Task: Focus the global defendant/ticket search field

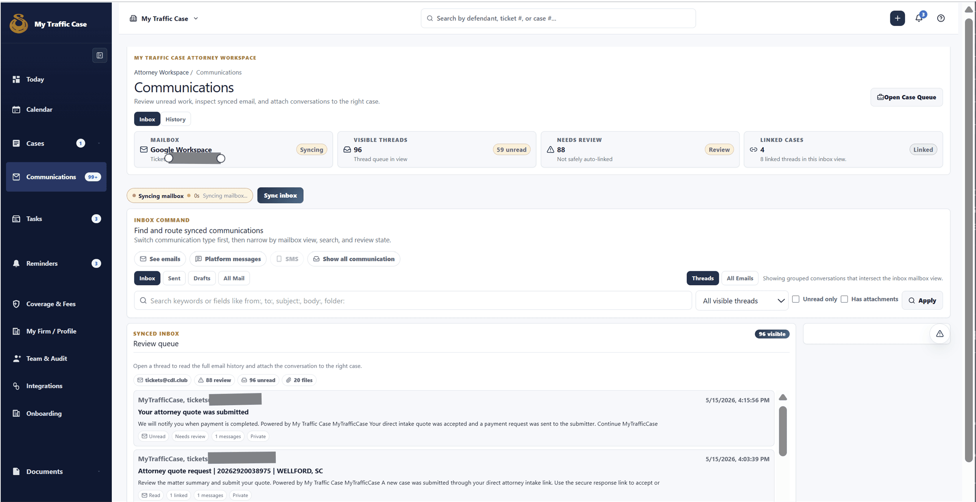Action: (558, 18)
